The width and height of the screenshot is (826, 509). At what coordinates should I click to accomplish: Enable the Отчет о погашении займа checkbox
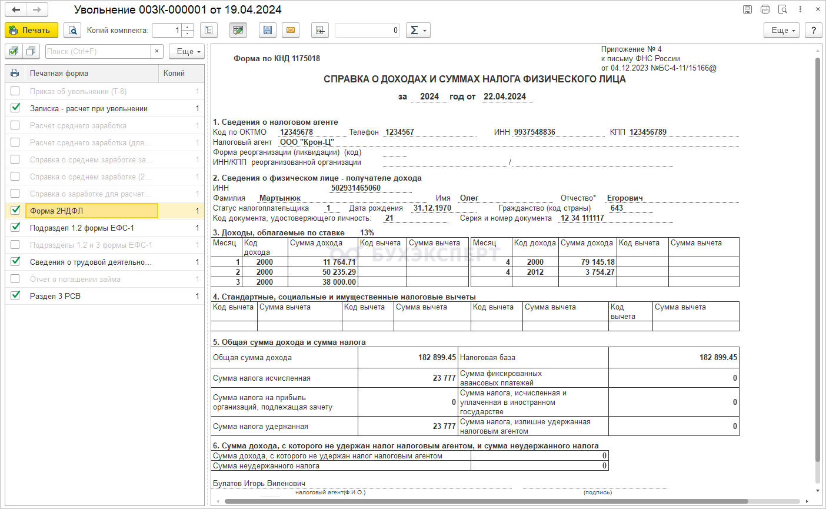[15, 278]
